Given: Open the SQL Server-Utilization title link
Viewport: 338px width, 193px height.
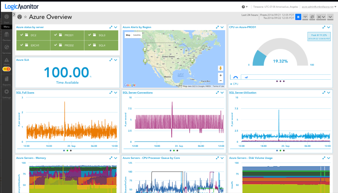Looking at the screenshot, I should click(x=243, y=92).
